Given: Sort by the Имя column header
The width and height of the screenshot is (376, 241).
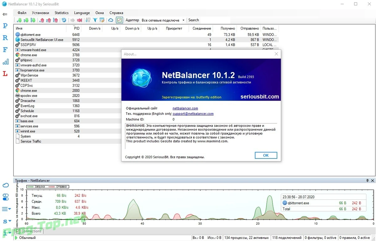Looking at the screenshot, I should (x=40, y=28).
